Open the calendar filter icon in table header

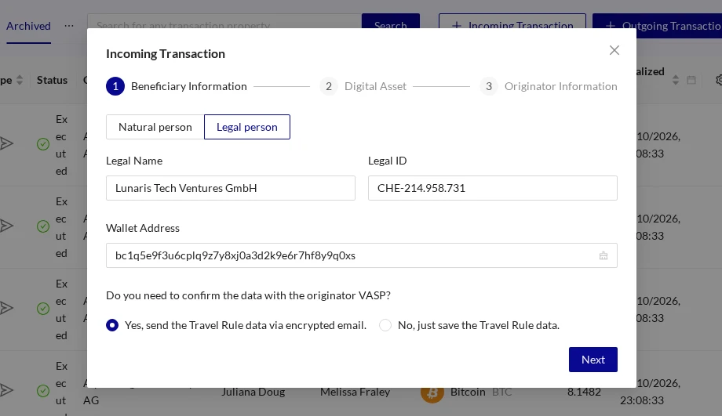coord(691,80)
